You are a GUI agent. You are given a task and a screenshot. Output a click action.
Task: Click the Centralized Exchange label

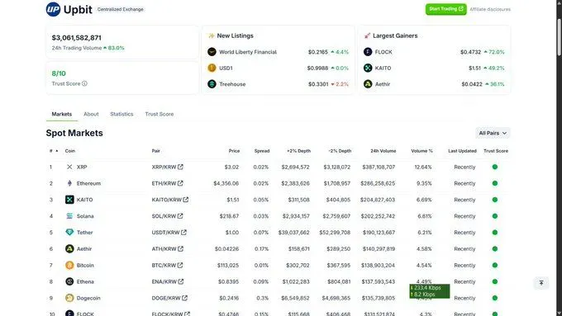[121, 9]
